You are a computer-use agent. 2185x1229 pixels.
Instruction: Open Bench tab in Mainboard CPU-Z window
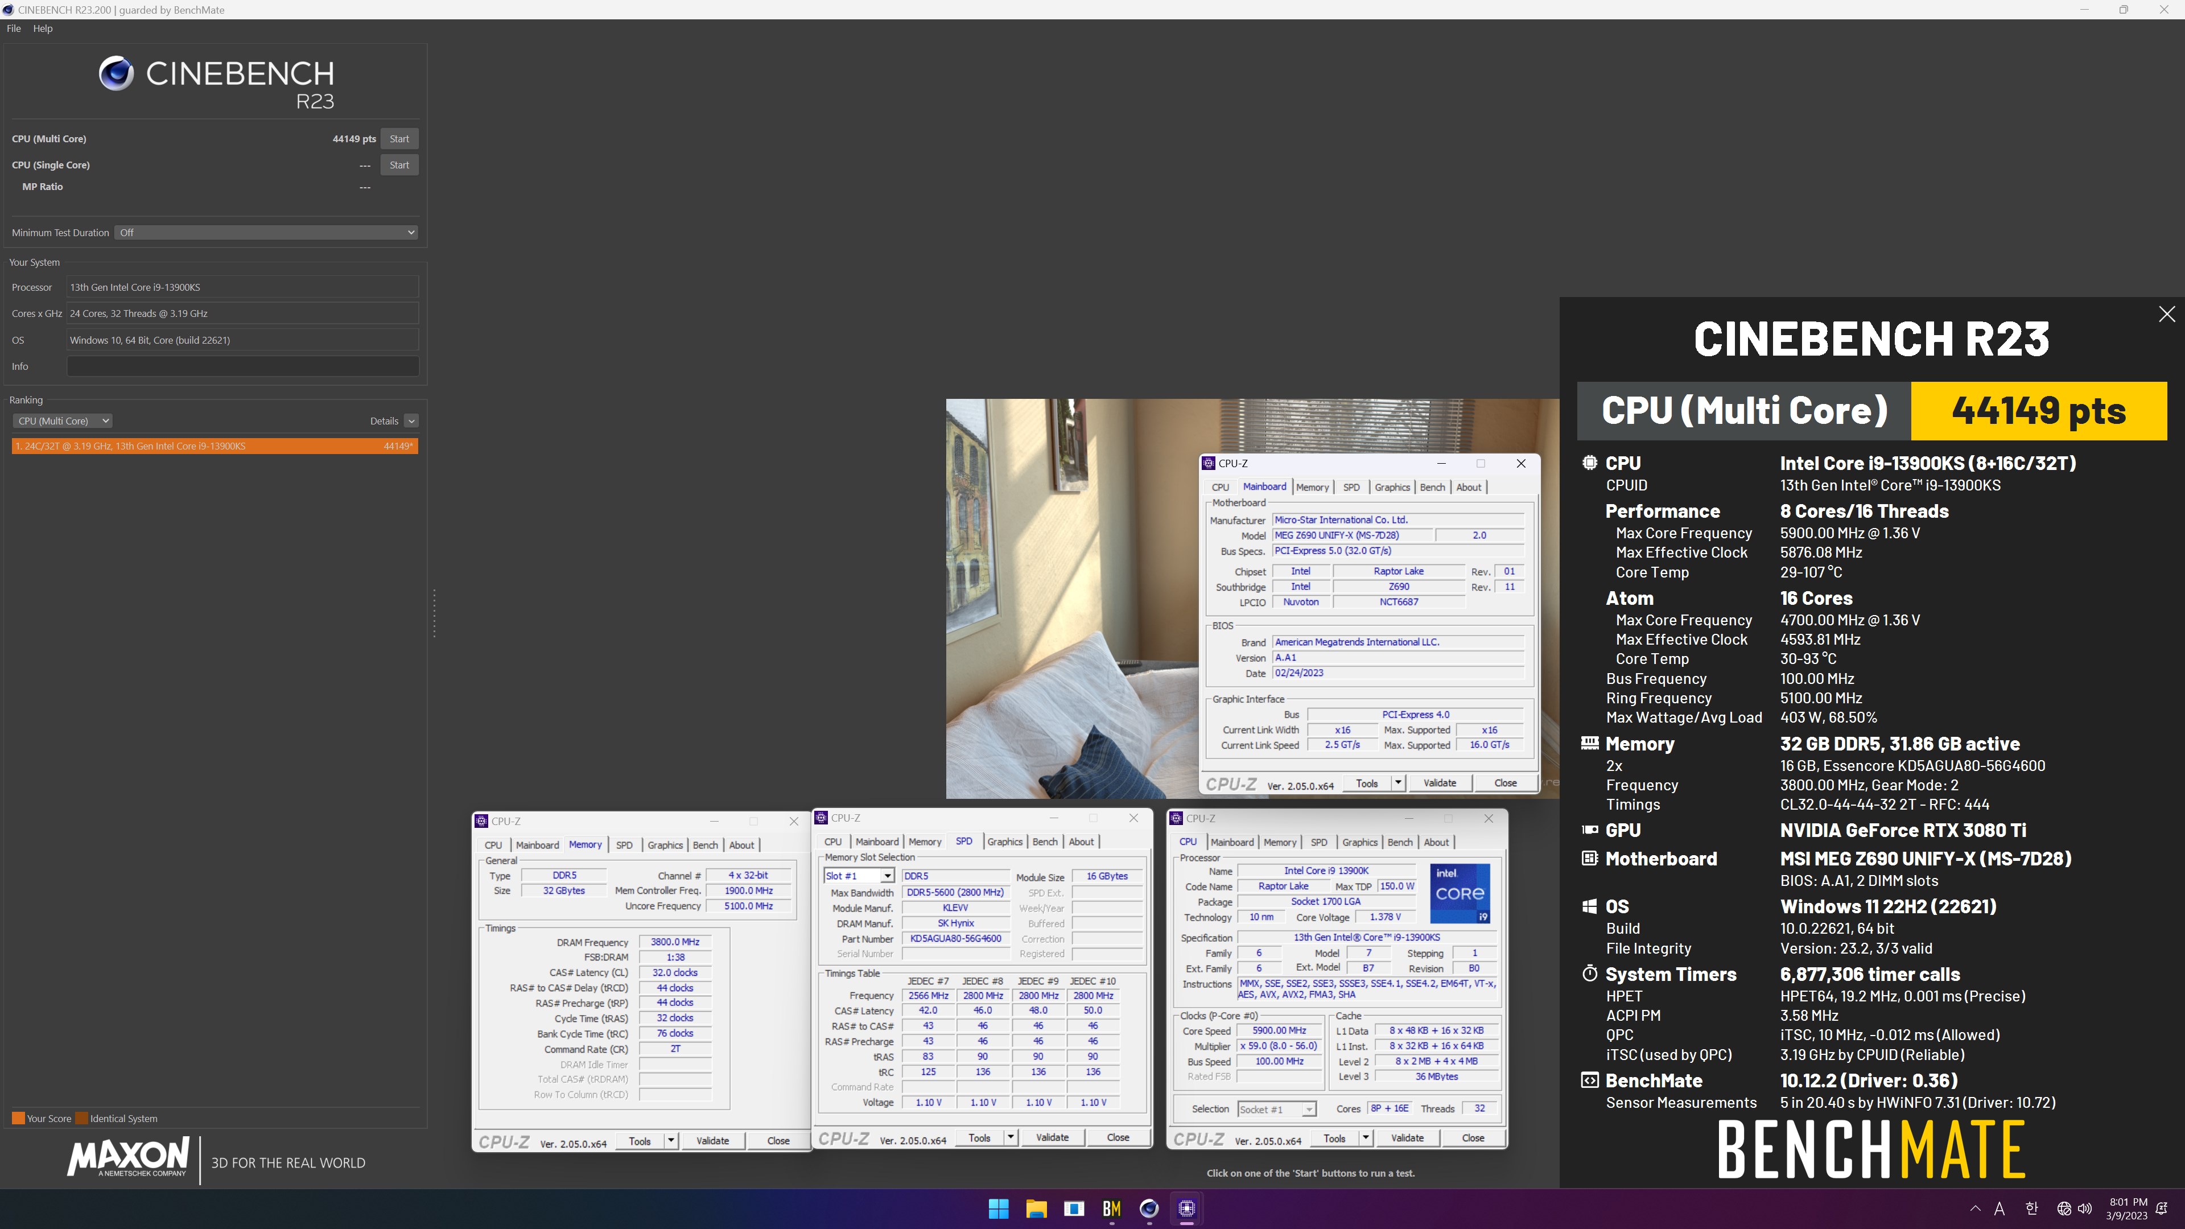[x=1432, y=488]
